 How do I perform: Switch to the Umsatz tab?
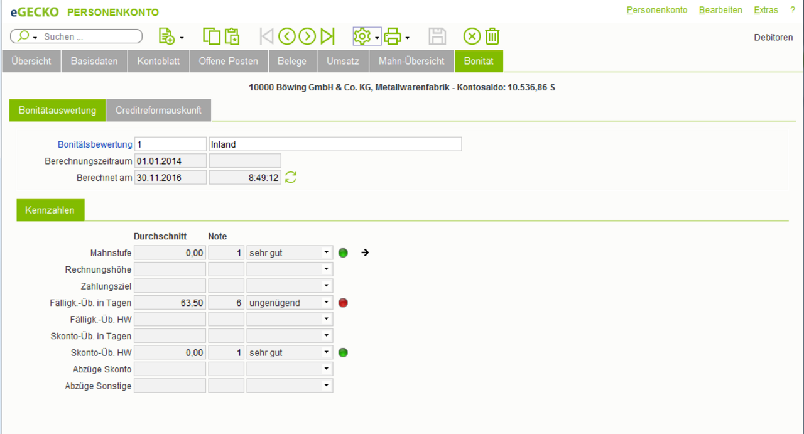pyautogui.click(x=343, y=61)
